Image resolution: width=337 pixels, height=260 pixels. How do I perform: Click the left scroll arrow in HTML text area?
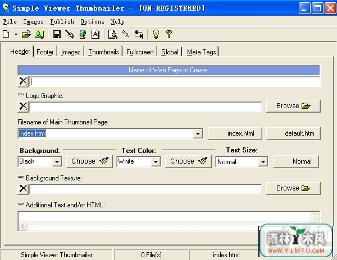point(23,226)
